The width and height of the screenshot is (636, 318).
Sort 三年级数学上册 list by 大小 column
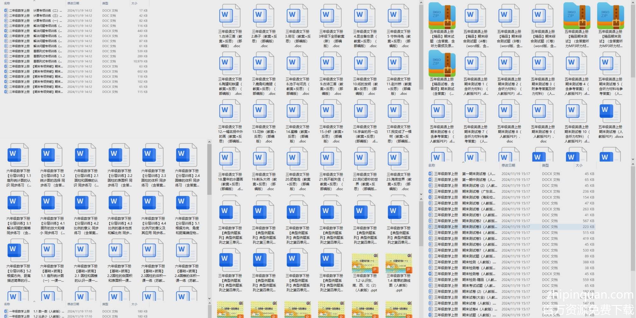pyautogui.click(x=579, y=165)
